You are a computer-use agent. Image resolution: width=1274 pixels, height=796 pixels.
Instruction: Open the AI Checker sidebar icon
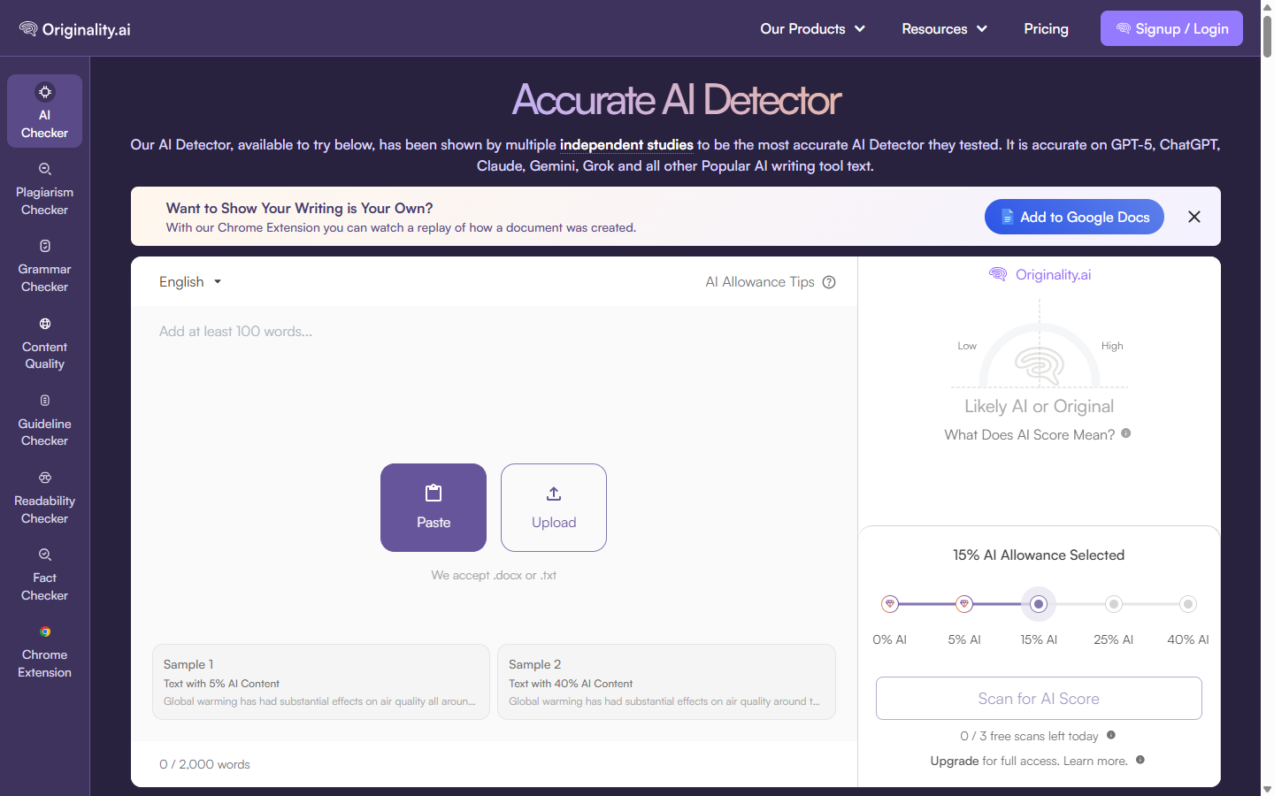[x=44, y=92]
